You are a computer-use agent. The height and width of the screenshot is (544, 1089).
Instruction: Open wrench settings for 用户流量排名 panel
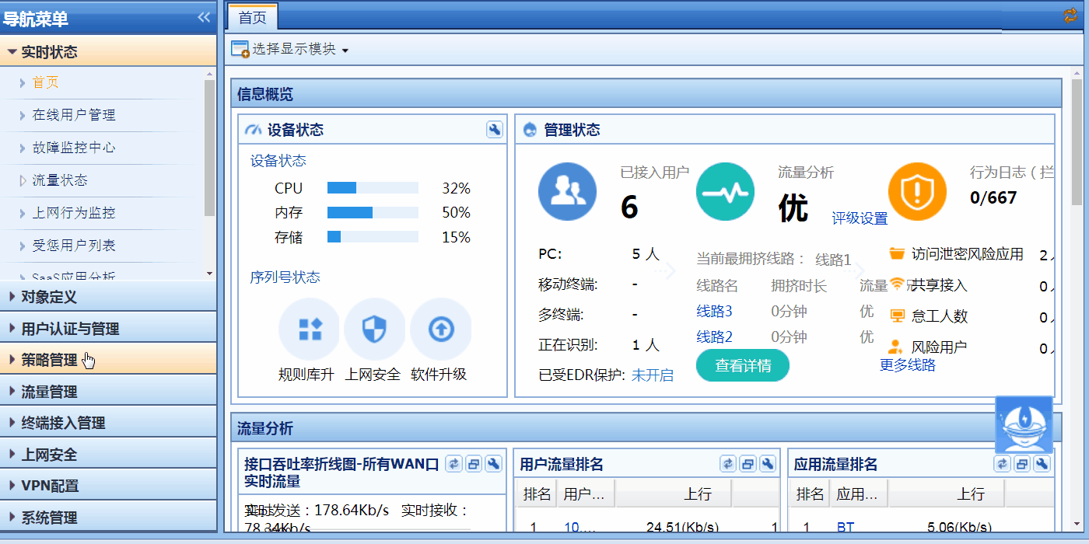768,464
